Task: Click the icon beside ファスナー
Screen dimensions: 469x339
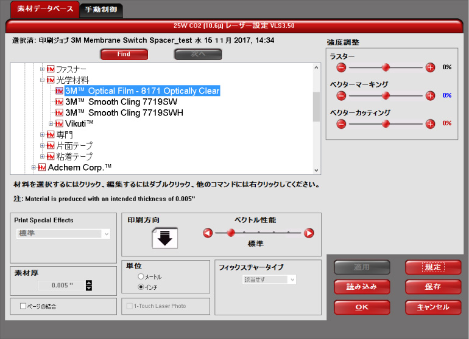Action: coord(51,69)
